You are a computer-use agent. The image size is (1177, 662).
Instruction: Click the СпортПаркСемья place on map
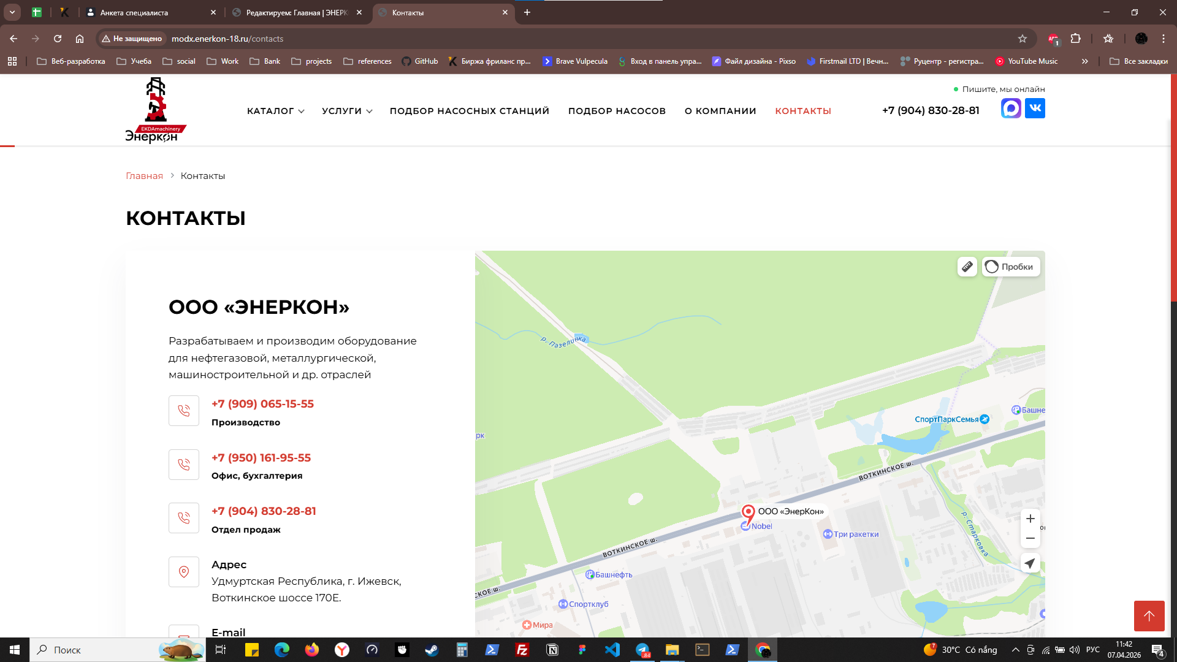[952, 419]
